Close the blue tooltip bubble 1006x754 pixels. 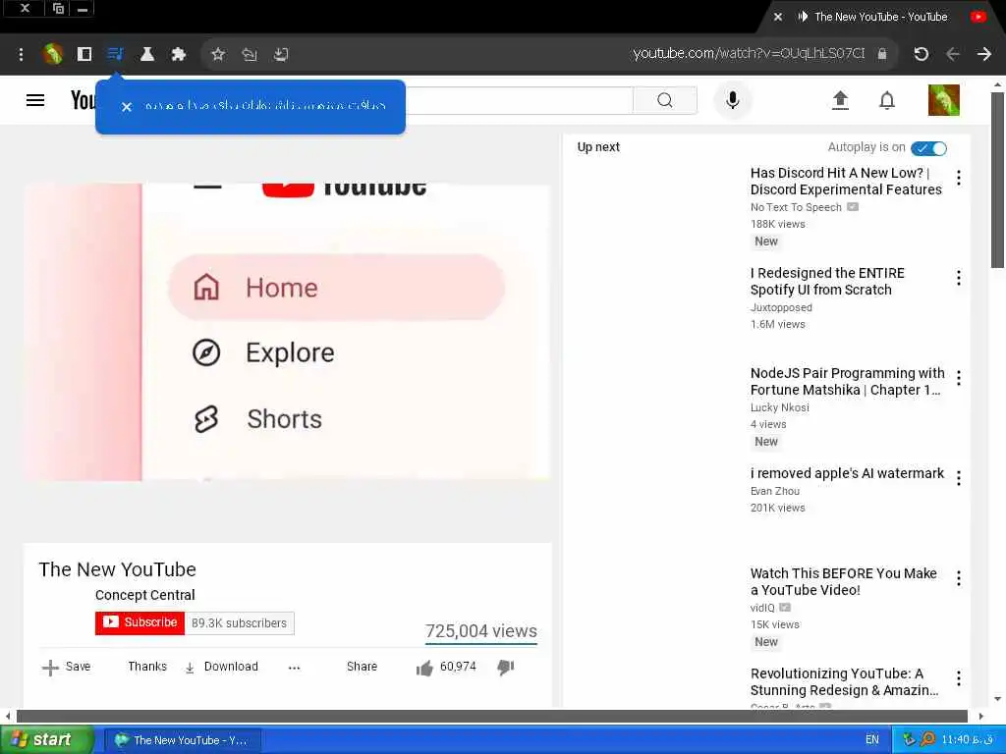coord(127,107)
